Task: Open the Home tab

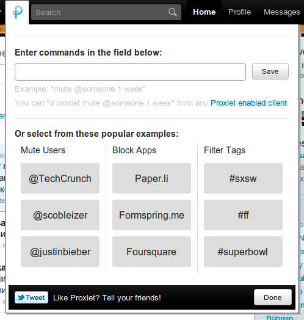Action: tap(204, 12)
